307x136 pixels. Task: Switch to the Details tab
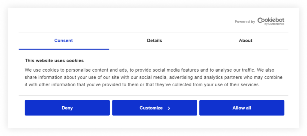pyautogui.click(x=154, y=40)
